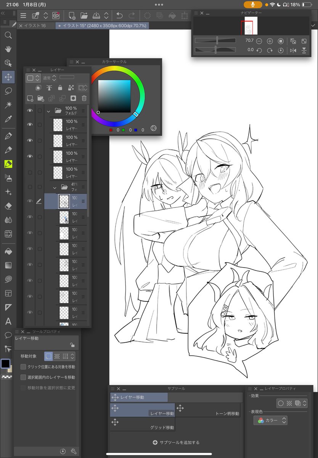Toggle Set as reference layer lighthouse icon
The height and width of the screenshot is (458, 318).
[x=49, y=88]
